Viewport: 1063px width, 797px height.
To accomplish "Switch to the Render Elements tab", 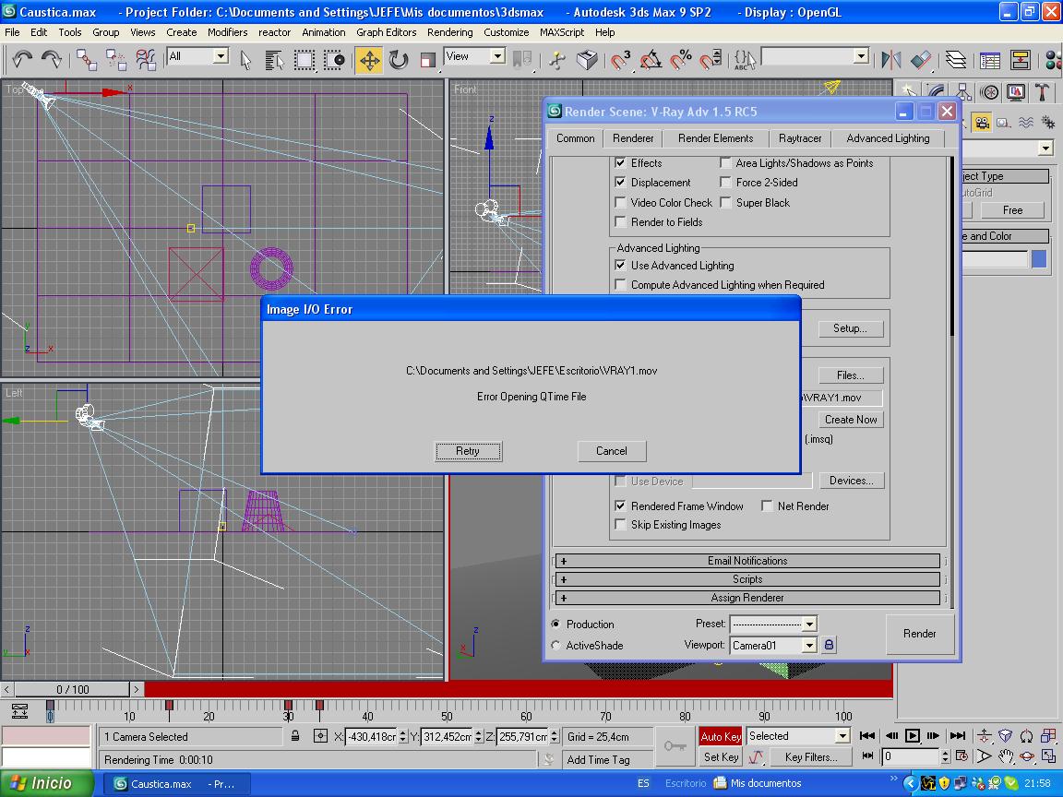I will (715, 138).
